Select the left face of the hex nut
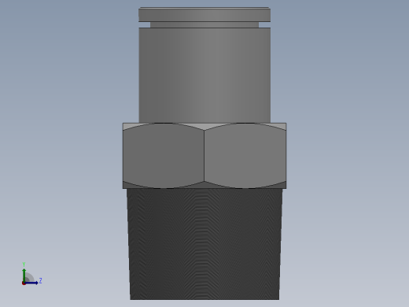The image size is (409, 307). point(164,156)
